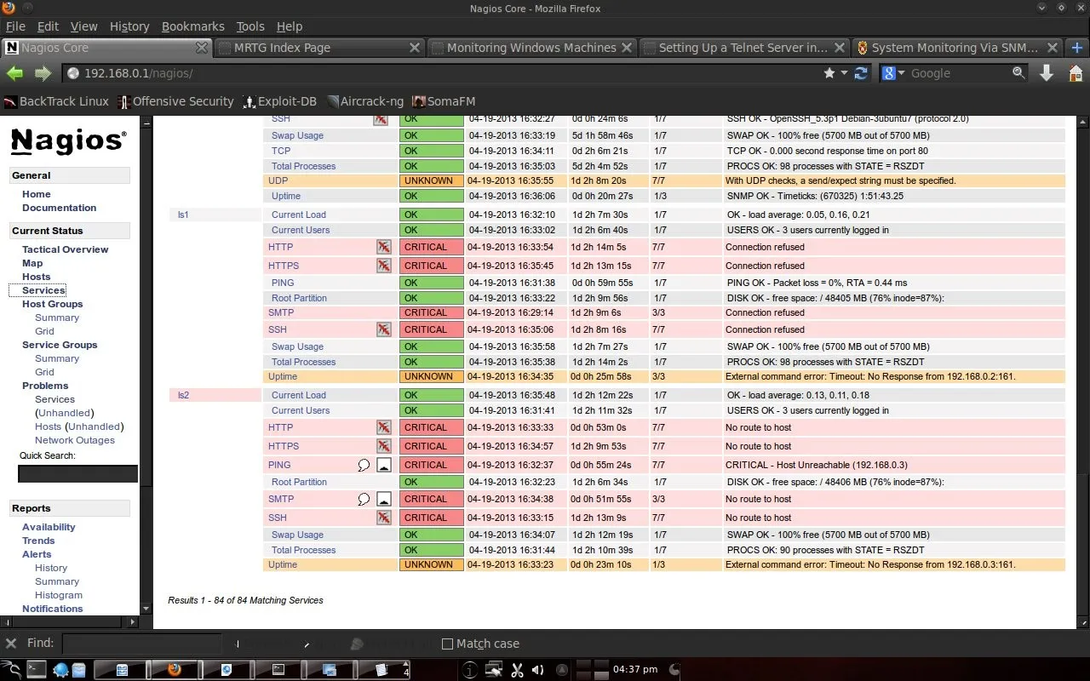This screenshot has width=1090, height=681.
Task: Open the Exploit-DB bookmark
Action: [279, 101]
